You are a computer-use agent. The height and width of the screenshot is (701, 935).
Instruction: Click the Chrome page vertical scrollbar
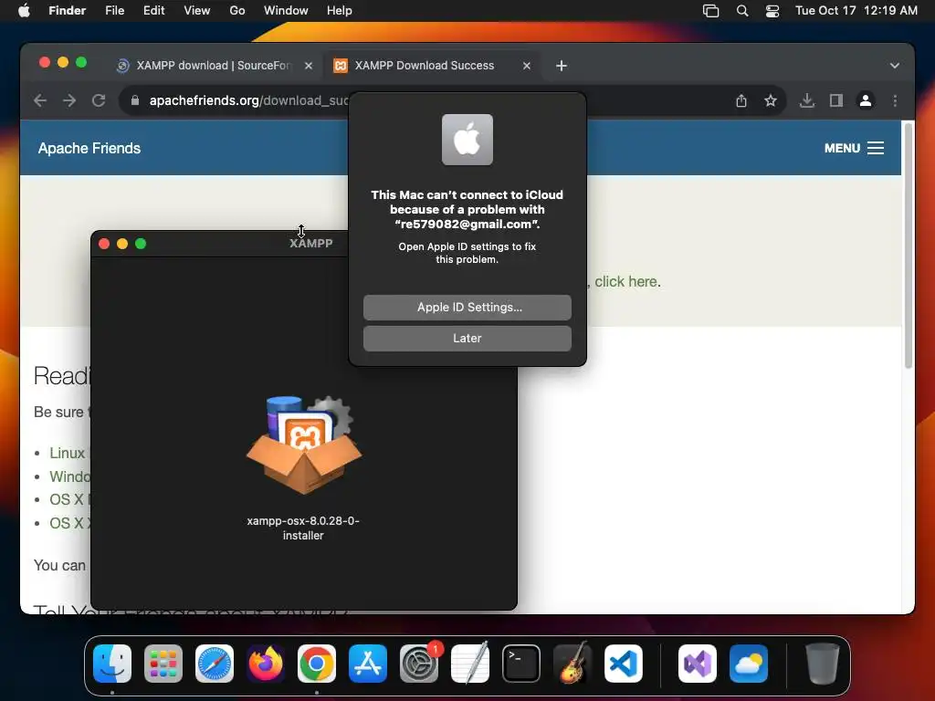(909, 246)
